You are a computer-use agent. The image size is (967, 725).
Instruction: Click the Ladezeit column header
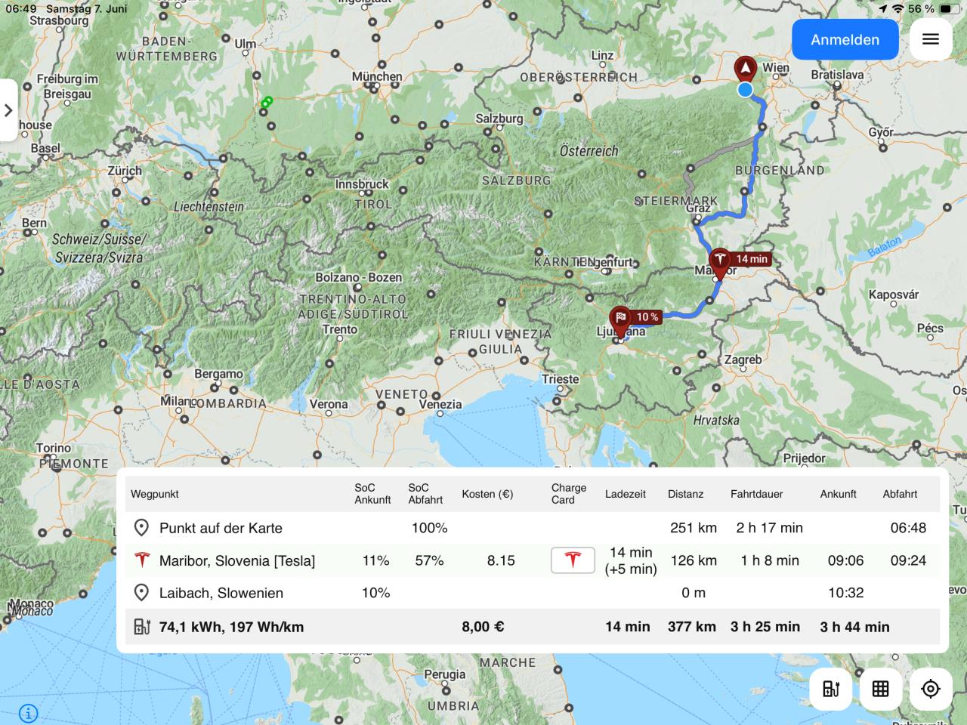click(625, 494)
